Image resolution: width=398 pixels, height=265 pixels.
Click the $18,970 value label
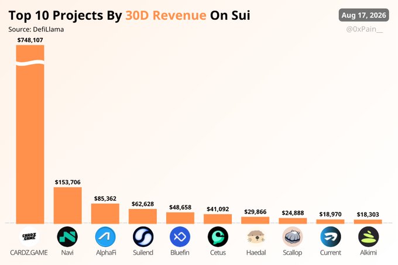pos(330,214)
